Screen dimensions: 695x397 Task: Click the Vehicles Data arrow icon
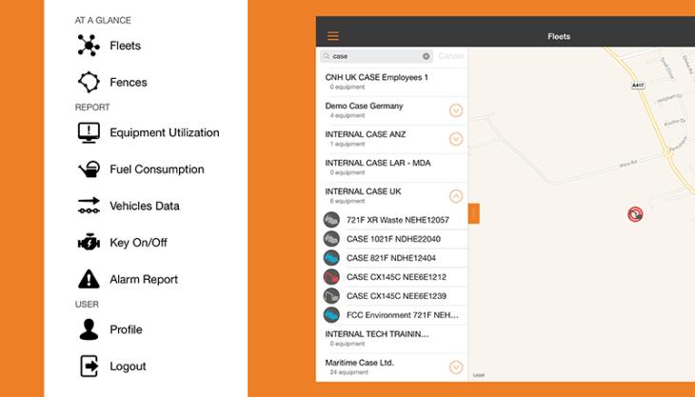[x=89, y=206]
